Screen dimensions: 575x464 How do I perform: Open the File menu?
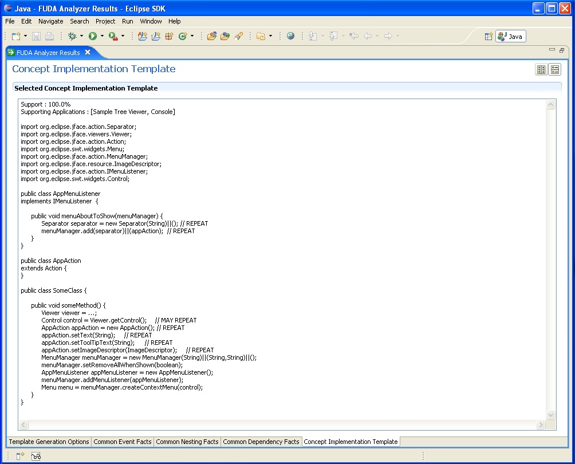(10, 21)
